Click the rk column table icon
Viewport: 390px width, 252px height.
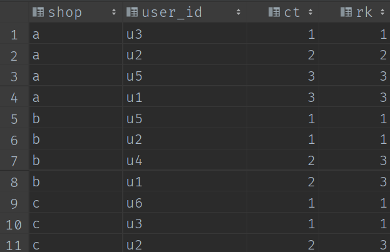[346, 12]
